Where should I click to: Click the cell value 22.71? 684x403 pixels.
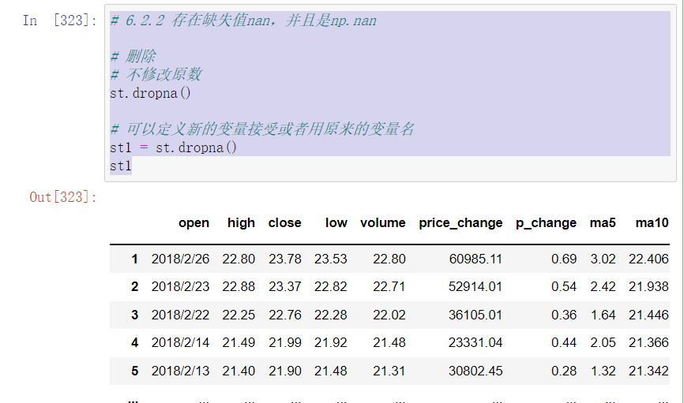point(389,287)
